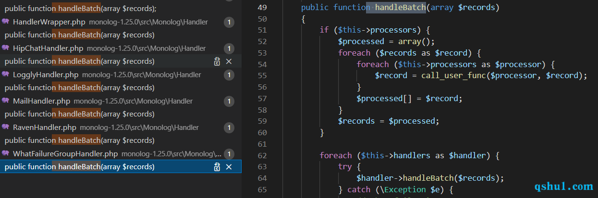Click the PHP icon beside WhatFailureGroupHandler.php
The width and height of the screenshot is (598, 198).
click(x=6, y=153)
